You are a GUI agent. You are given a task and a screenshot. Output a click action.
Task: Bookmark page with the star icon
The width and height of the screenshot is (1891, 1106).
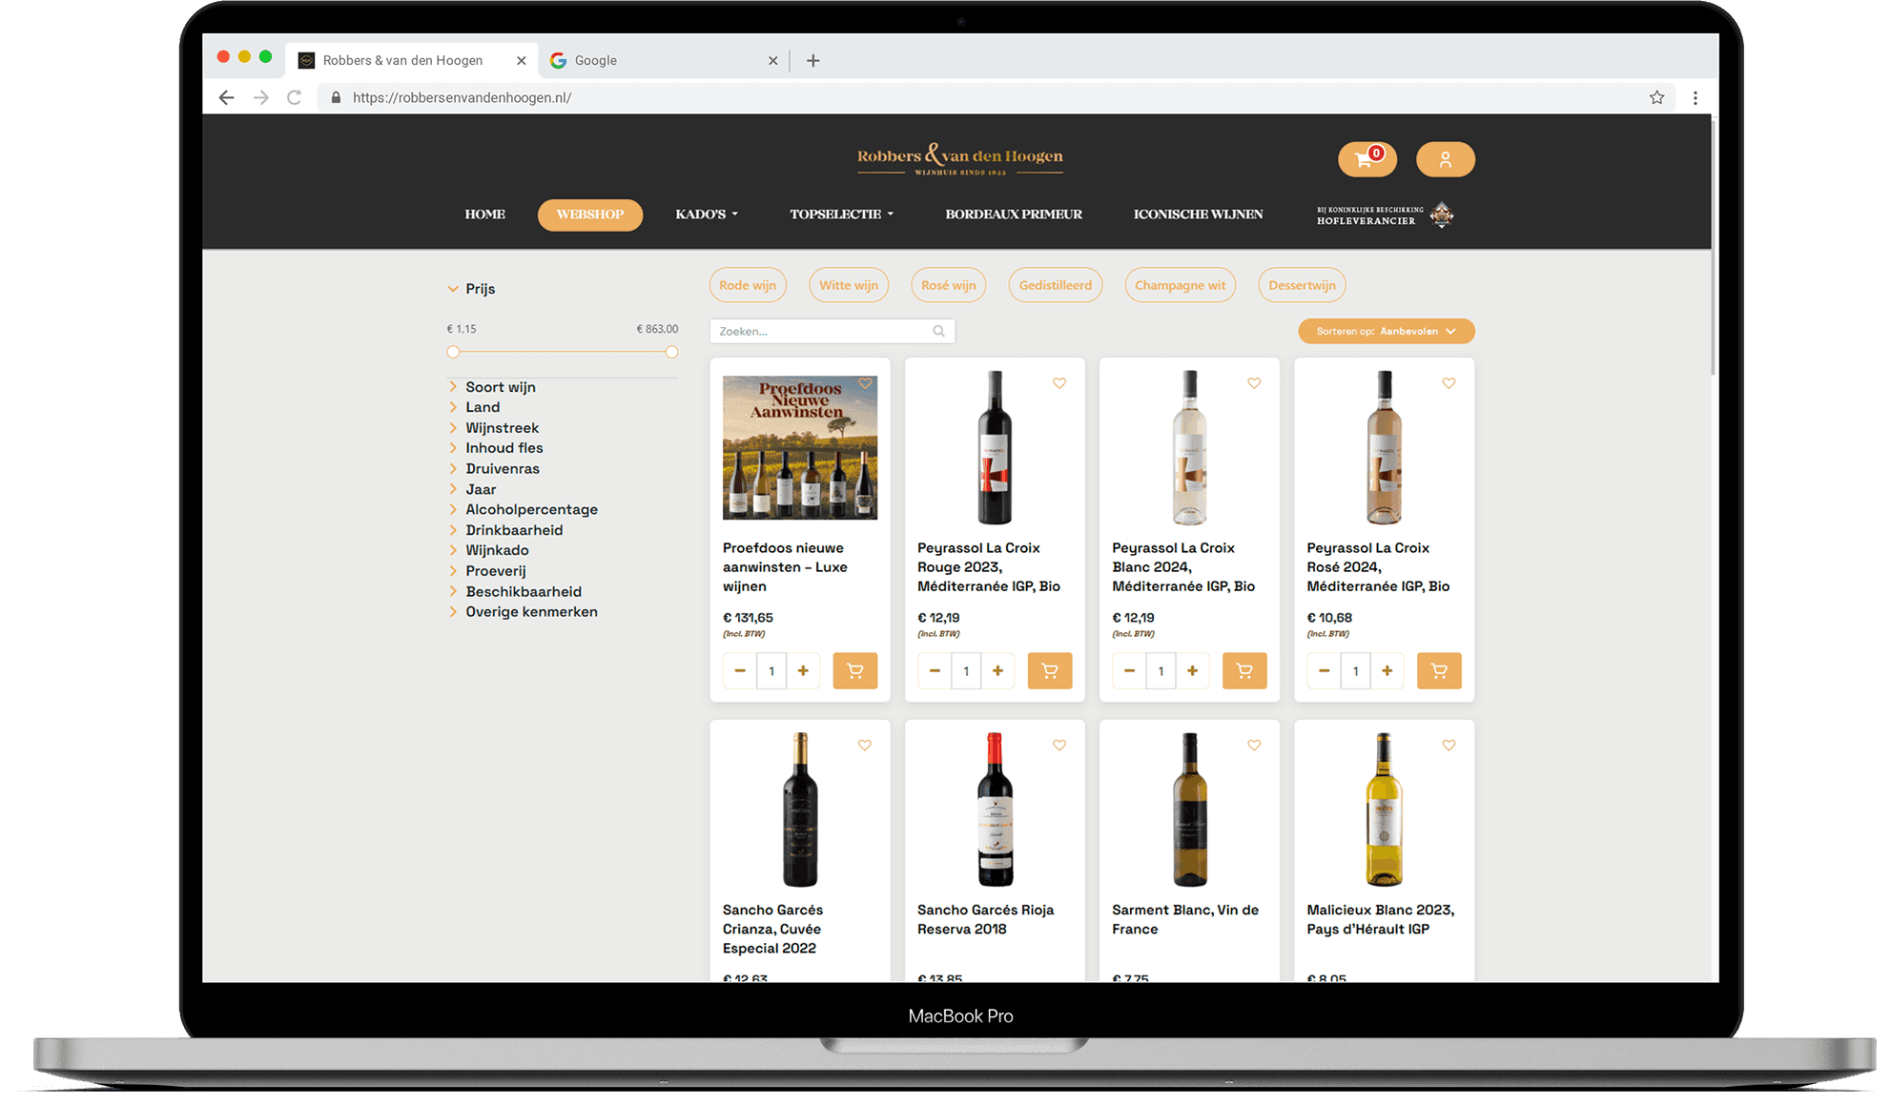[x=1656, y=97]
